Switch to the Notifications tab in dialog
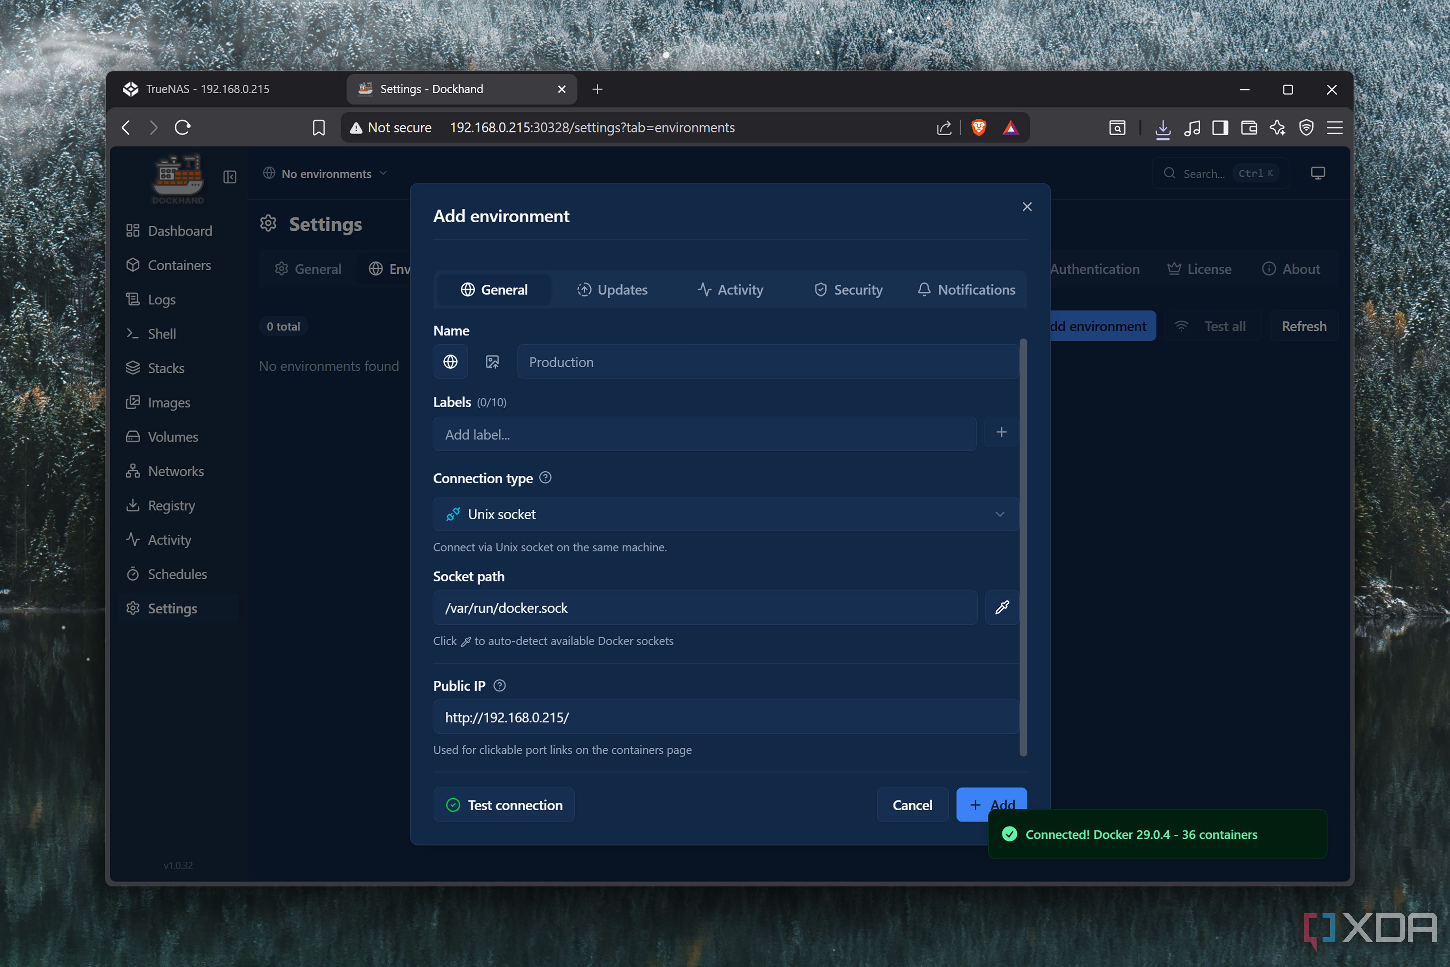The width and height of the screenshot is (1450, 967). (x=966, y=290)
